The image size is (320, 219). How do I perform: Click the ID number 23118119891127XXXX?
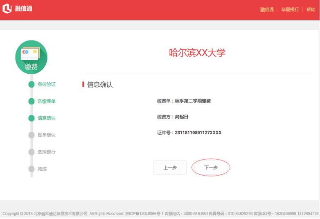tap(198, 133)
